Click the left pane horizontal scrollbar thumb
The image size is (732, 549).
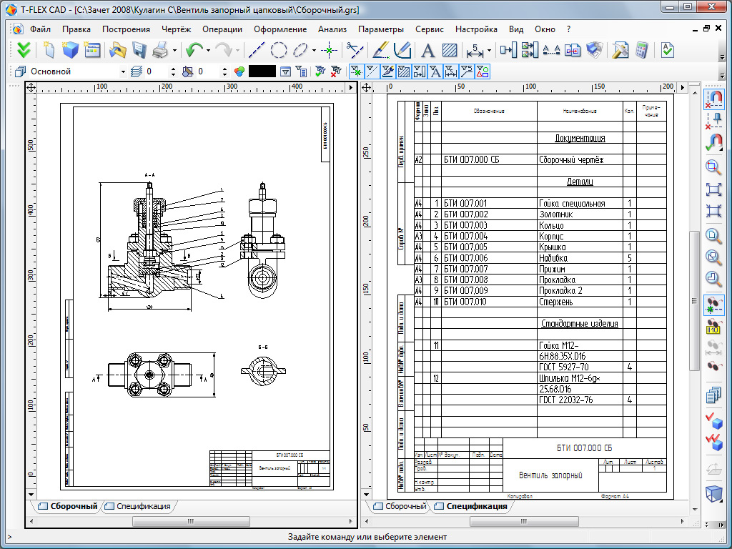pos(191,521)
